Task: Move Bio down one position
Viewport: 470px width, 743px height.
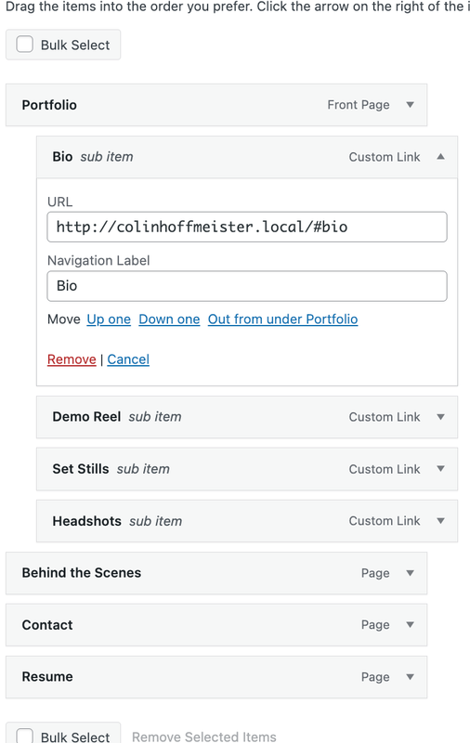Action: [169, 319]
